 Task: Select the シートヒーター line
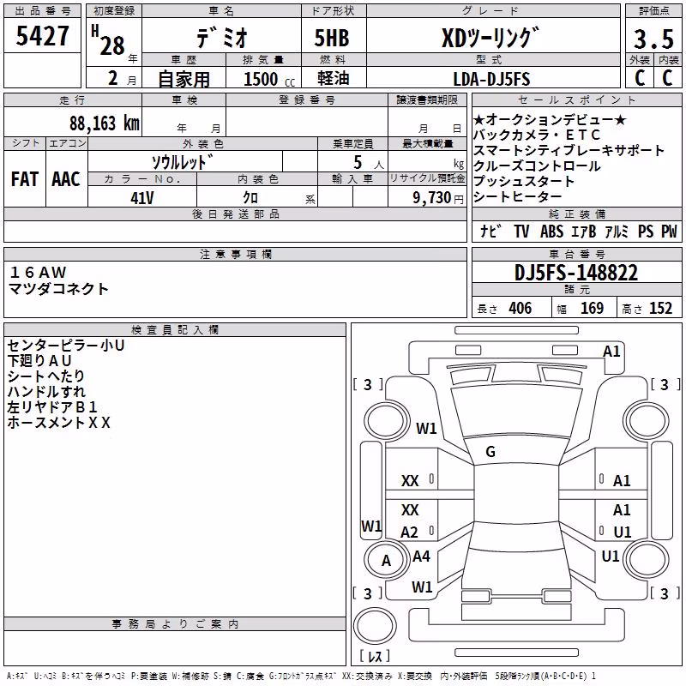tap(518, 196)
